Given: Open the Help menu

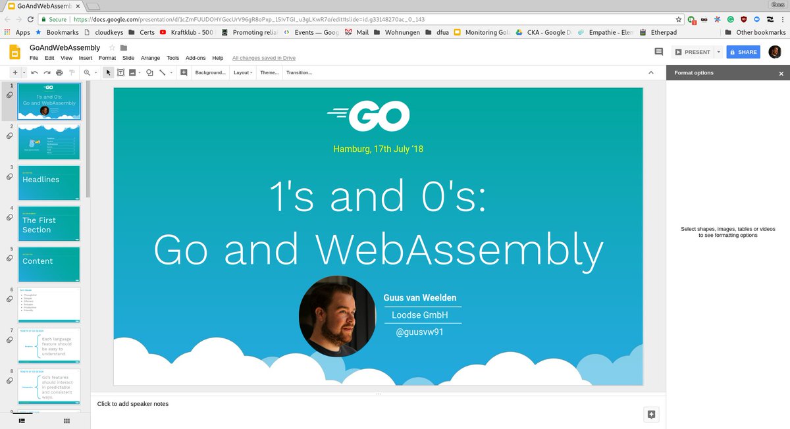Looking at the screenshot, I should (218, 58).
